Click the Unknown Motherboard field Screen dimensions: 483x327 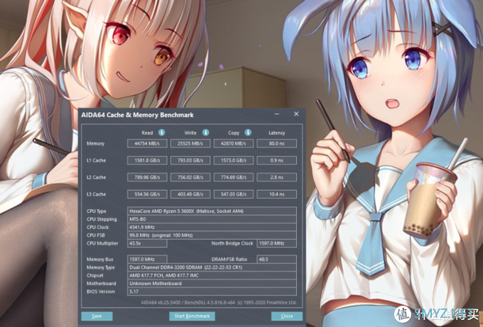pos(212,283)
